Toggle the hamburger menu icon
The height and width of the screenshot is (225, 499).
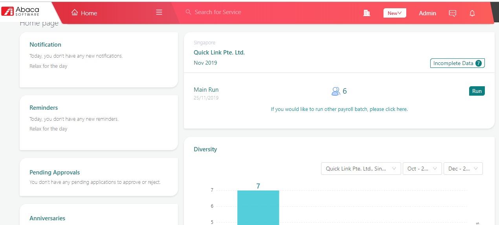[159, 13]
